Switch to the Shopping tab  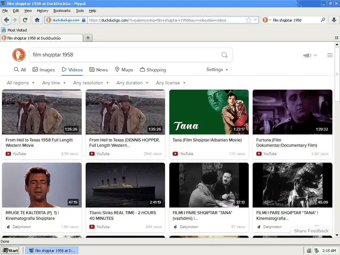[153, 70]
